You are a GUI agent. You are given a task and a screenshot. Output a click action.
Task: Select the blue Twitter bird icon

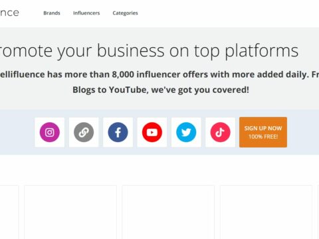[186, 132]
